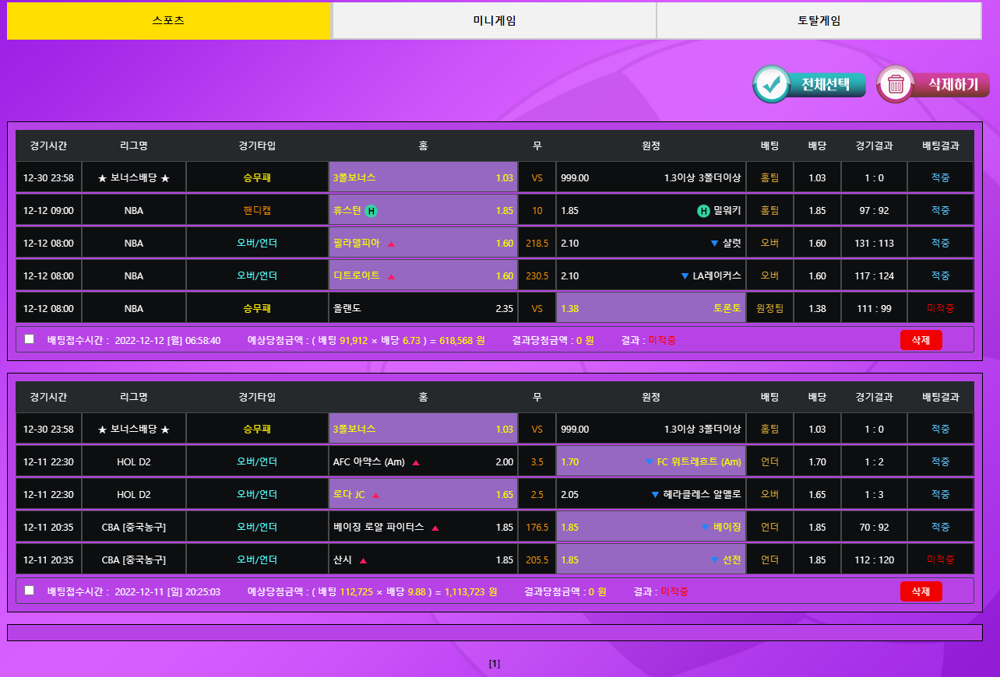Switch to the 미니게임 tab
Screen dimensions: 1000x677
494,21
